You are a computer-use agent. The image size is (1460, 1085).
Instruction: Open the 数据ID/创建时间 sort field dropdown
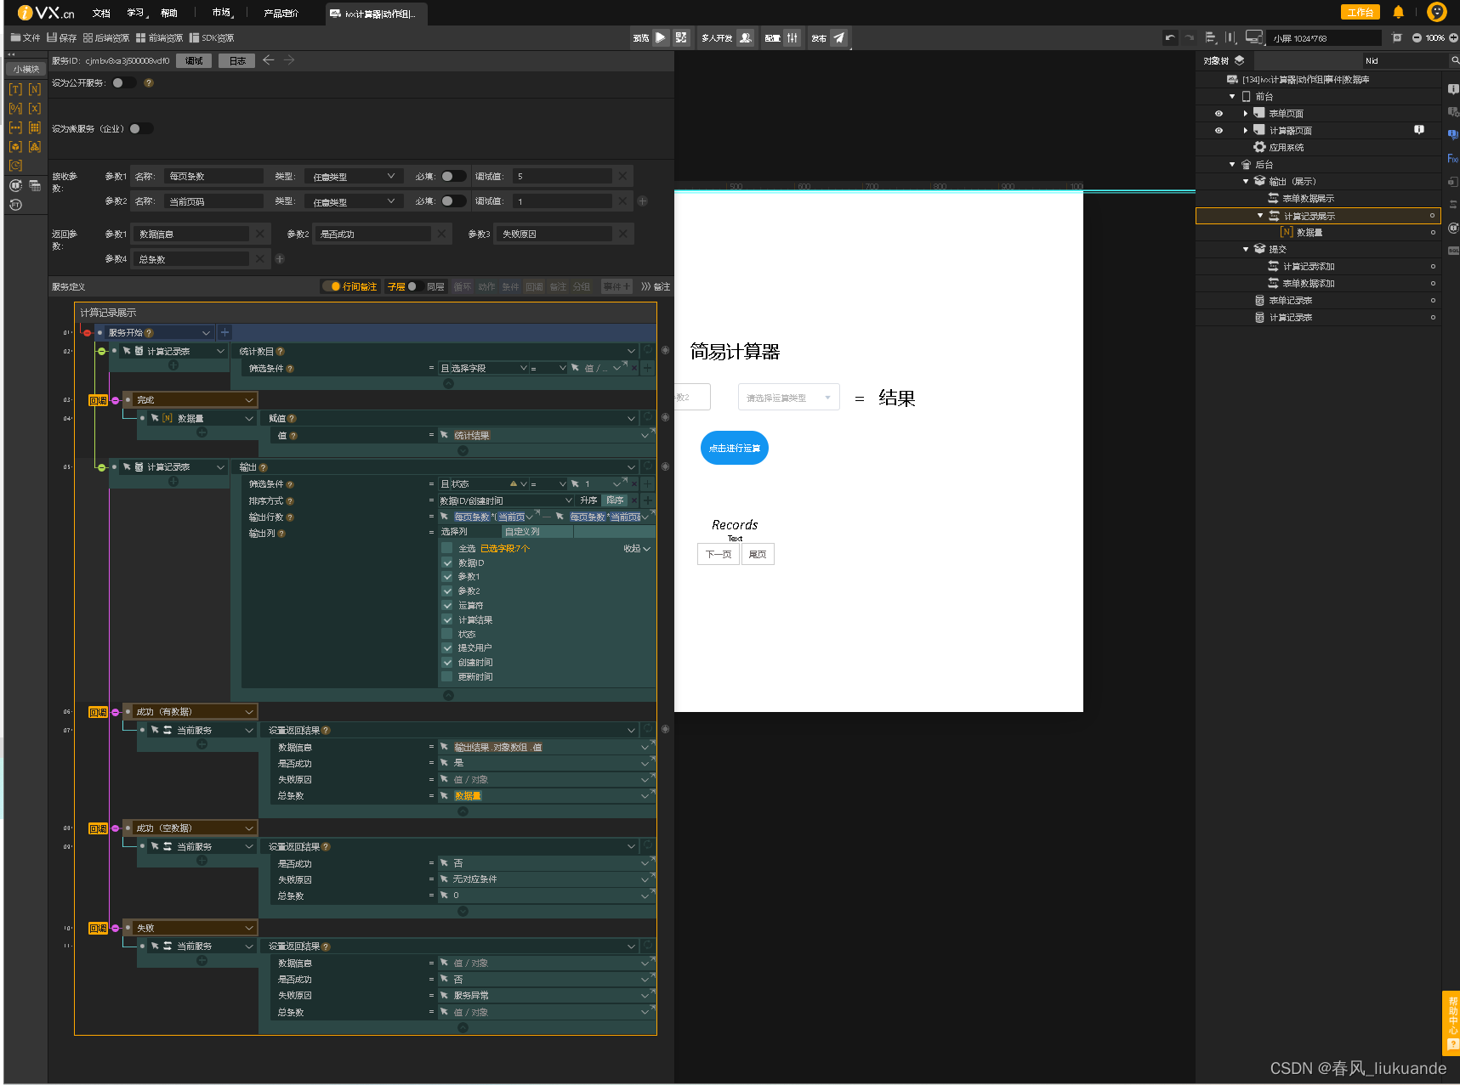point(505,500)
